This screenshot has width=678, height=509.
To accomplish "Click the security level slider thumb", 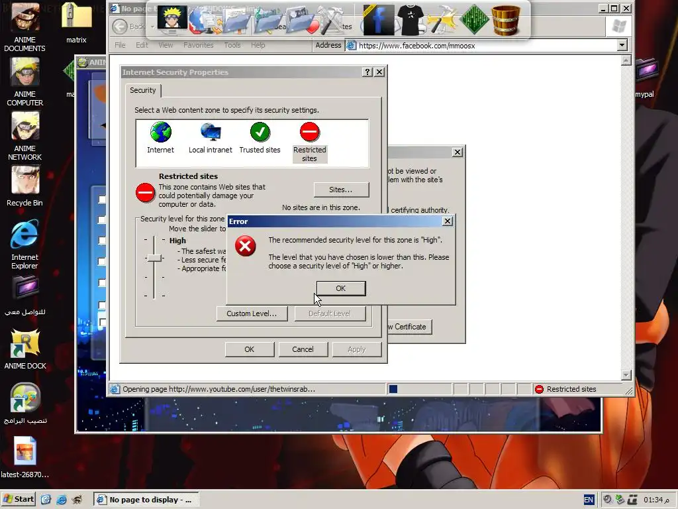I will (154, 258).
